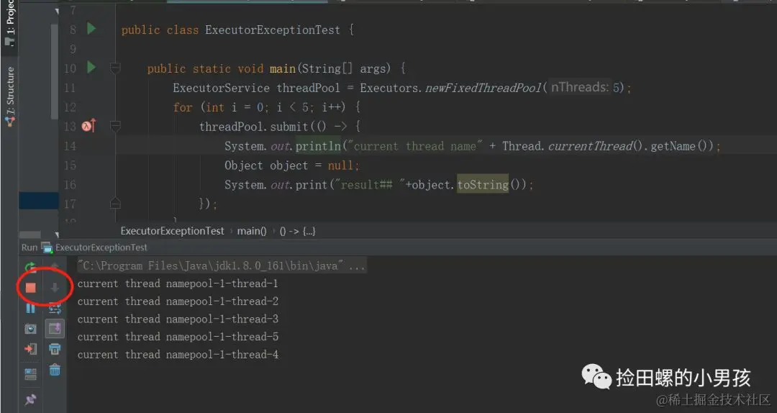Click newFixedThreadPool method call on line 11
777x413 pixels.
[483, 88]
